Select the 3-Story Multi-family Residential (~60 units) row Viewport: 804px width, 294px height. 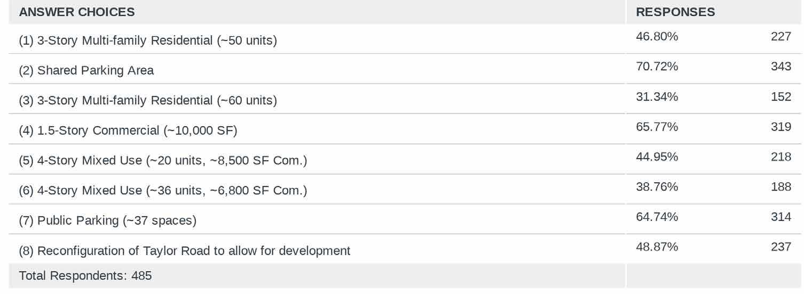tap(148, 100)
